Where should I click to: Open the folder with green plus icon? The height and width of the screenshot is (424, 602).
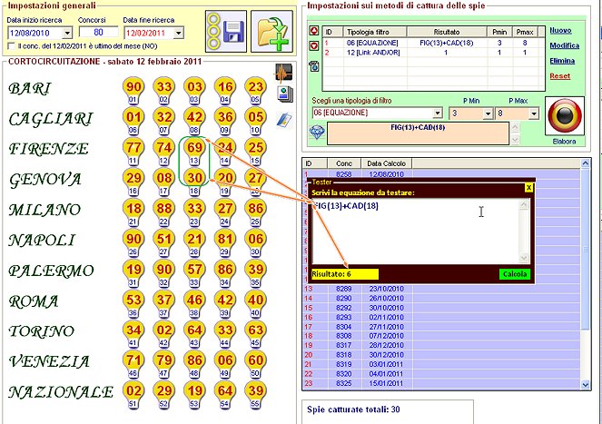(x=271, y=31)
